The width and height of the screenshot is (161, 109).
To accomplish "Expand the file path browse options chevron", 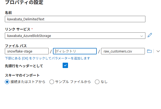I will point(158,51).
